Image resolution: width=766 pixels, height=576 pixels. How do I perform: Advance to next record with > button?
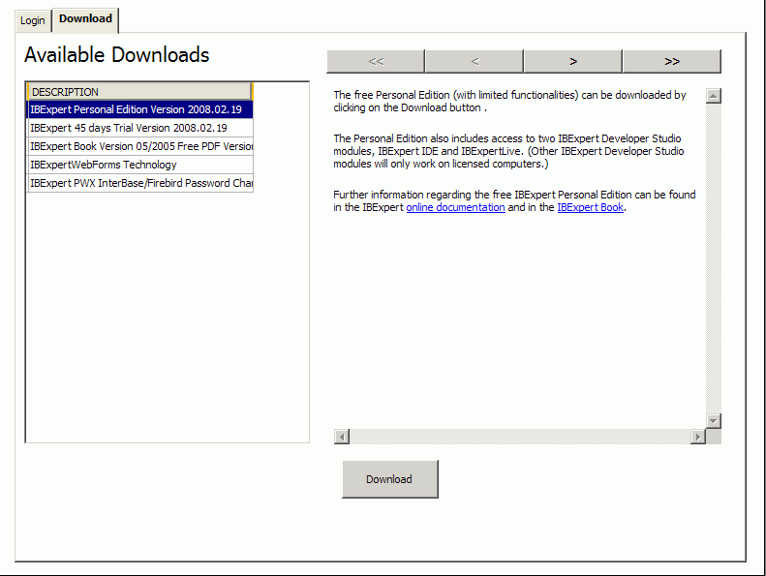point(573,61)
